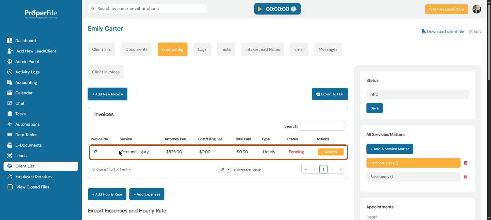Open the Intake/Lead Notes tab
The width and height of the screenshot is (491, 220).
coord(263,49)
